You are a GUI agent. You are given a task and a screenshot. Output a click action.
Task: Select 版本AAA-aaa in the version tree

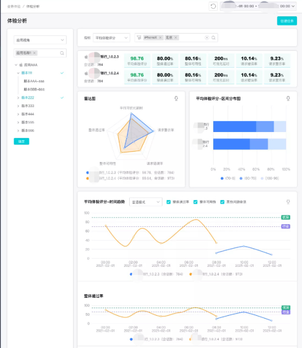34,81
